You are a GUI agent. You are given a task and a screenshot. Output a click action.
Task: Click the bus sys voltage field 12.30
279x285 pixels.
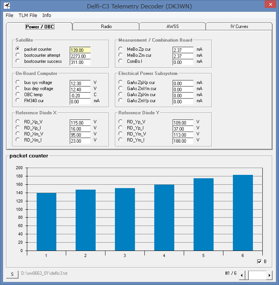[80, 83]
